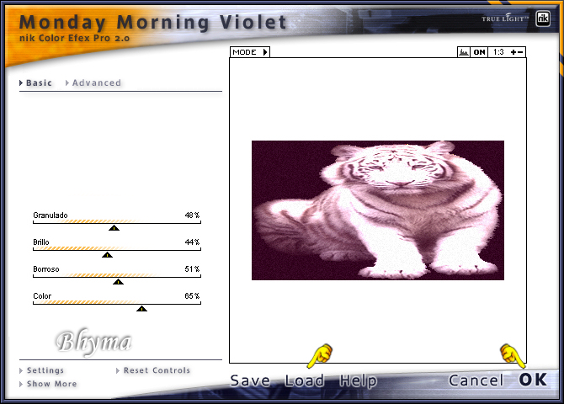
Task: Expand the Settings menu
Action: 42,370
